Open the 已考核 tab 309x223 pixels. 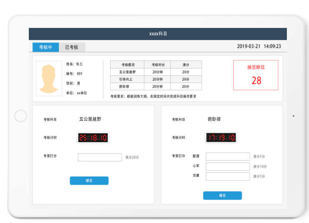(71, 47)
